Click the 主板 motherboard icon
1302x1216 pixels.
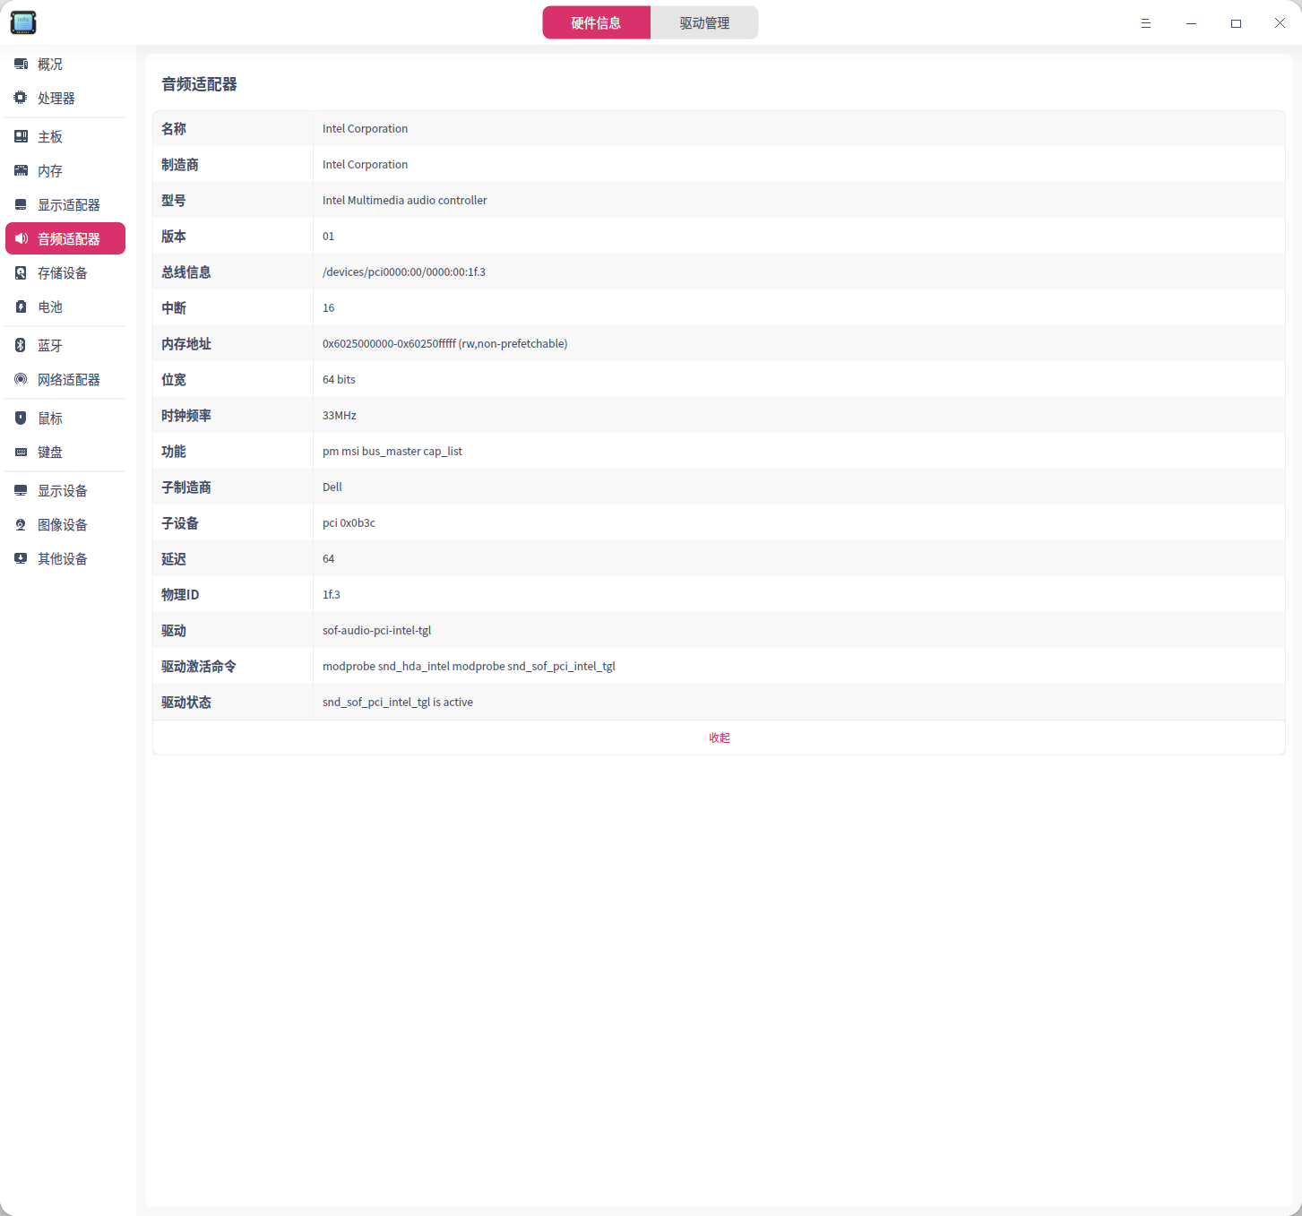[x=21, y=136]
